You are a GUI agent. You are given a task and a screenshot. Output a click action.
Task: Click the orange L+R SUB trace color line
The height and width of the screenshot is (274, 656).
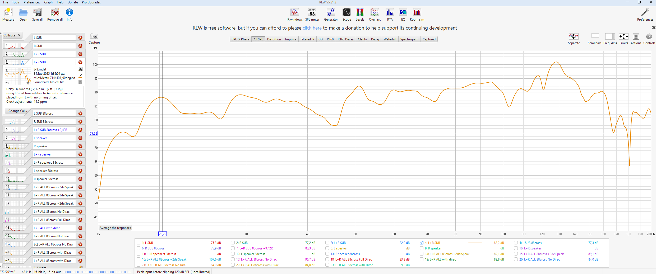475,243
